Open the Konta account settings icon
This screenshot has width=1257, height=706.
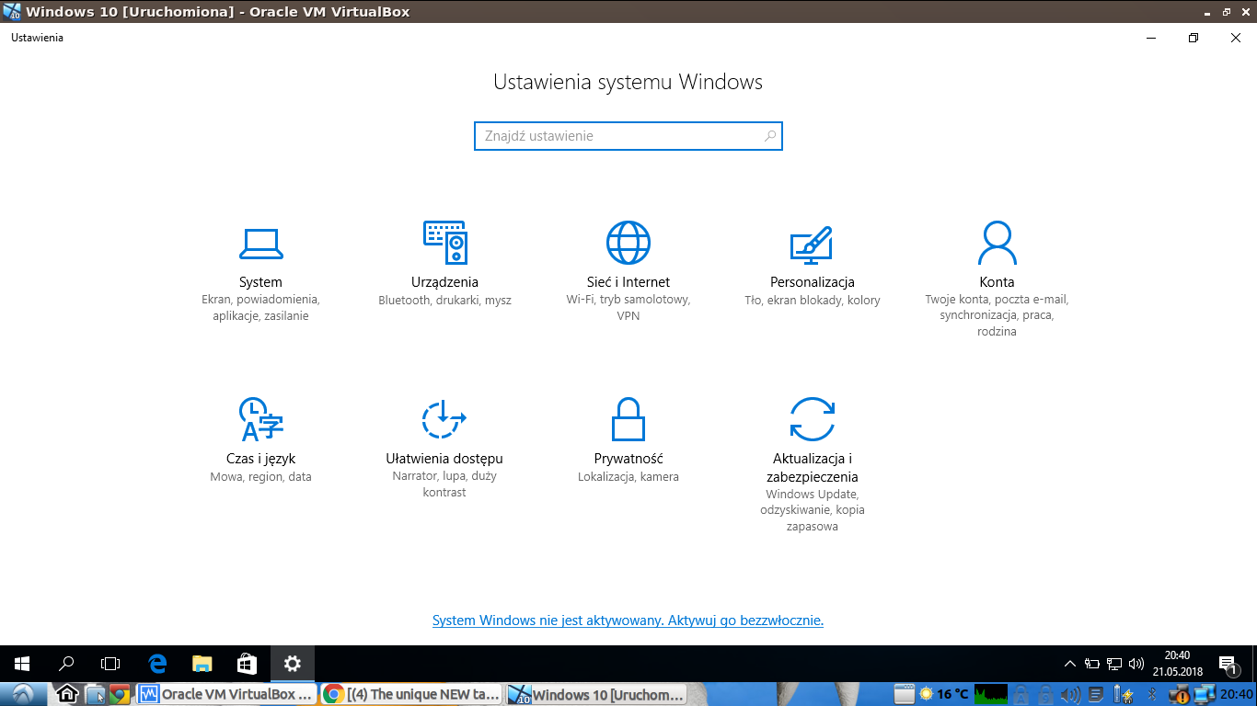[x=997, y=242]
